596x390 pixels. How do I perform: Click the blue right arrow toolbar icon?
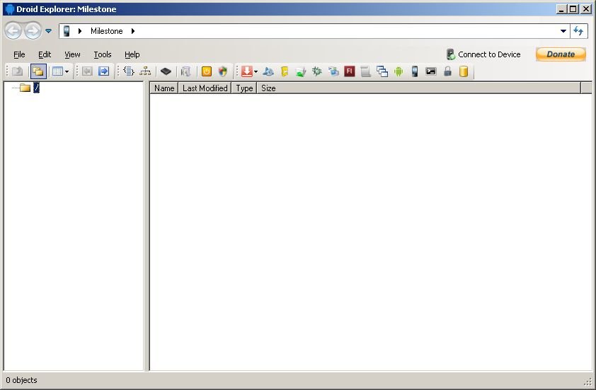[104, 71]
